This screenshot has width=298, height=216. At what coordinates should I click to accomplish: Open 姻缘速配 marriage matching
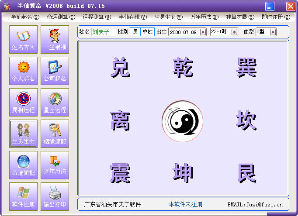click(55, 134)
